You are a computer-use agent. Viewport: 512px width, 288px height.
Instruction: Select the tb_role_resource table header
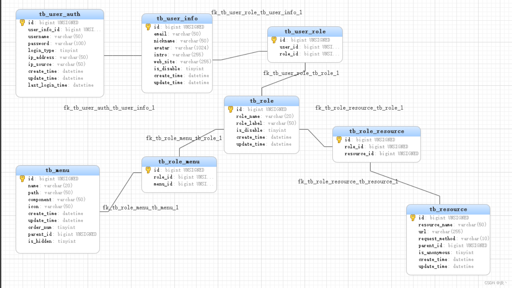point(377,132)
